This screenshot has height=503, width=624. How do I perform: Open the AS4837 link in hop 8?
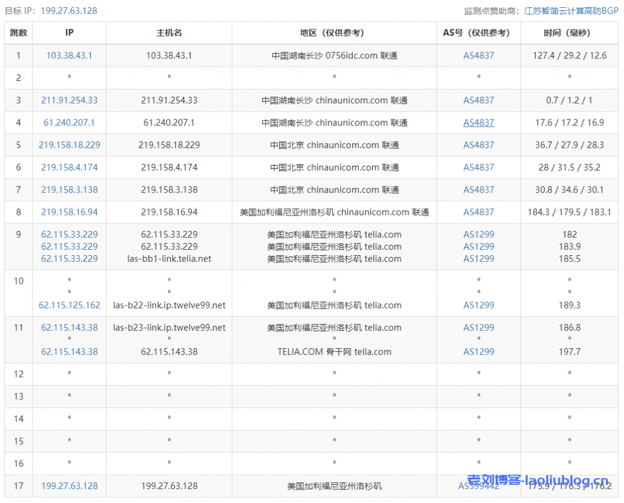(478, 213)
